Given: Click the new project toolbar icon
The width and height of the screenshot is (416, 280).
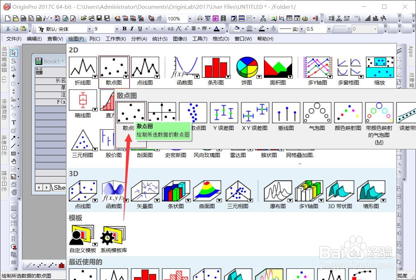Looking at the screenshot, I should pyautogui.click(x=8, y=19).
